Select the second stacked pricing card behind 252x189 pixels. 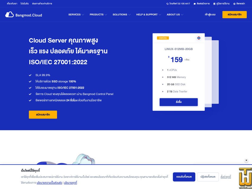pos(208,72)
